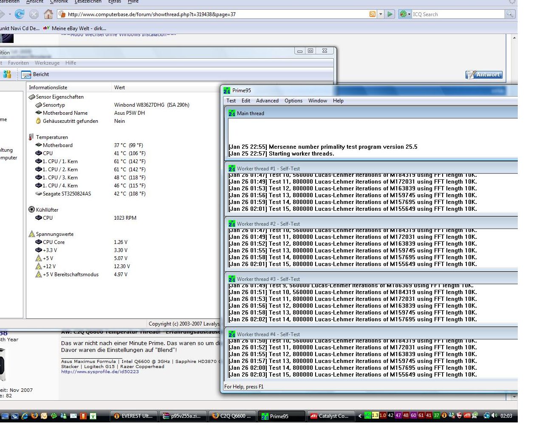Click the Worker thread #1 window icon
Viewport: 542px width, 439px height.
tap(231, 169)
